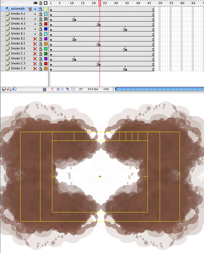Viewport: 204px width, 253px height.
Task: Show the hidden Smoke C.3 layer
Action: 35,64
